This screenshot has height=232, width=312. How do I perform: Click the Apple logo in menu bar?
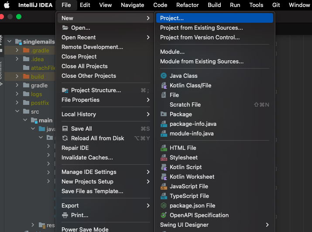click(x=7, y=5)
